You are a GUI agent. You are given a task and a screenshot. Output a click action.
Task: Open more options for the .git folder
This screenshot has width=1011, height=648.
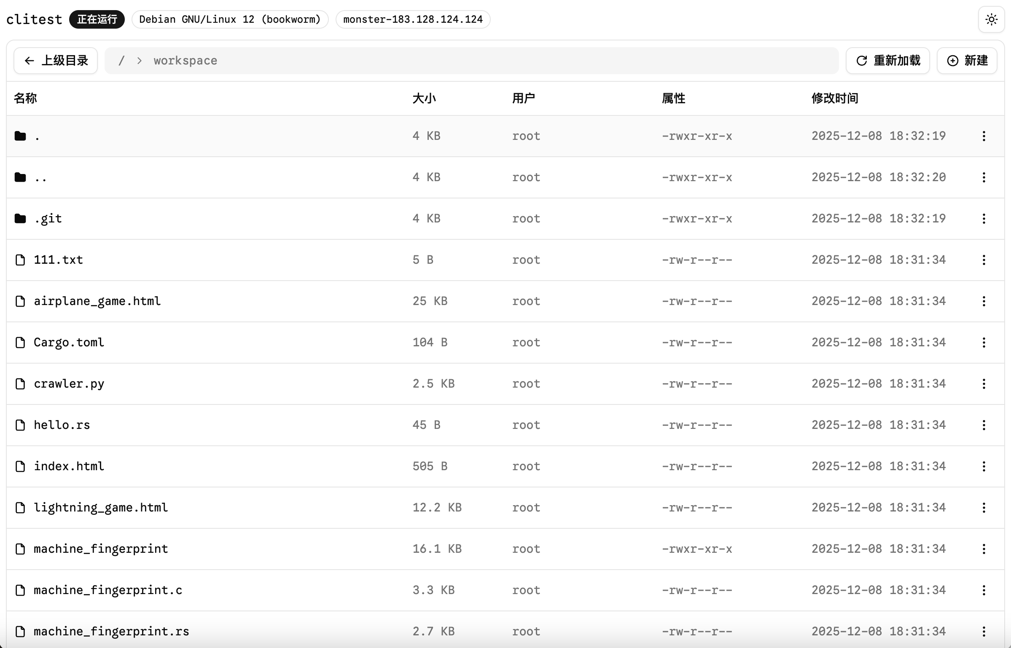coord(984,219)
